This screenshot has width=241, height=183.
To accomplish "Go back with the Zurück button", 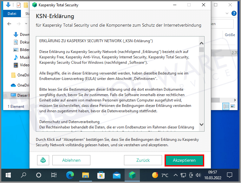I will tap(143, 160).
